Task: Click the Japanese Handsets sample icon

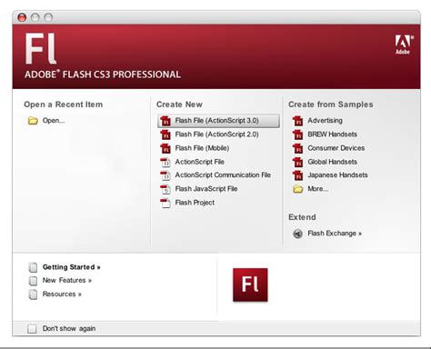Action: pyautogui.click(x=298, y=175)
